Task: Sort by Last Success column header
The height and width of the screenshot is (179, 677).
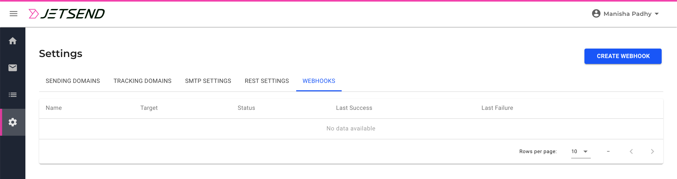Action: click(x=354, y=108)
